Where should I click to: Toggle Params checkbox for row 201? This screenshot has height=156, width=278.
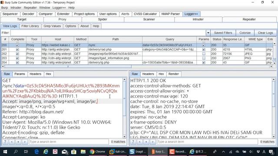(x=204, y=49)
